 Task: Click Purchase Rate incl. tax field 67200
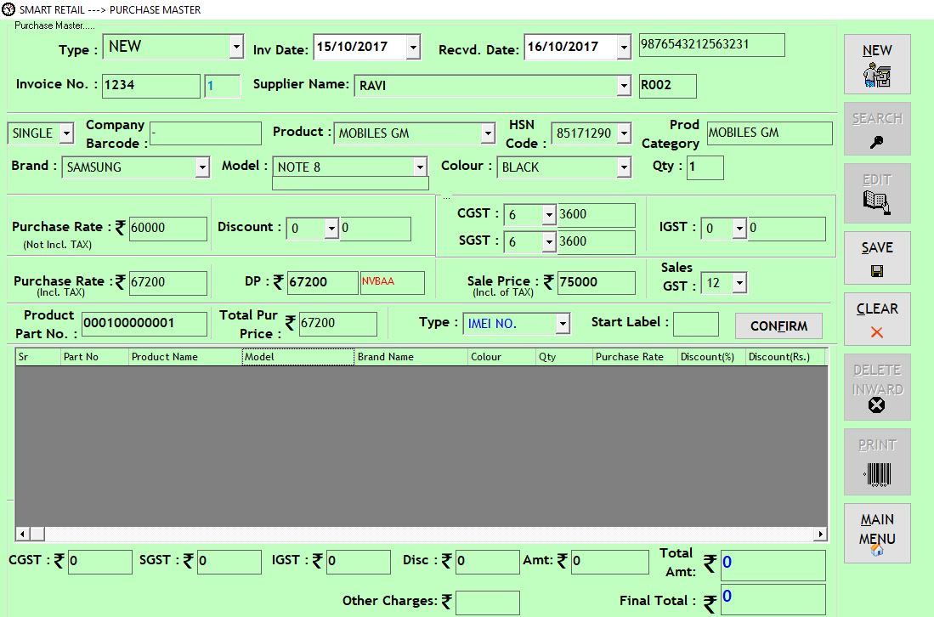tap(168, 283)
